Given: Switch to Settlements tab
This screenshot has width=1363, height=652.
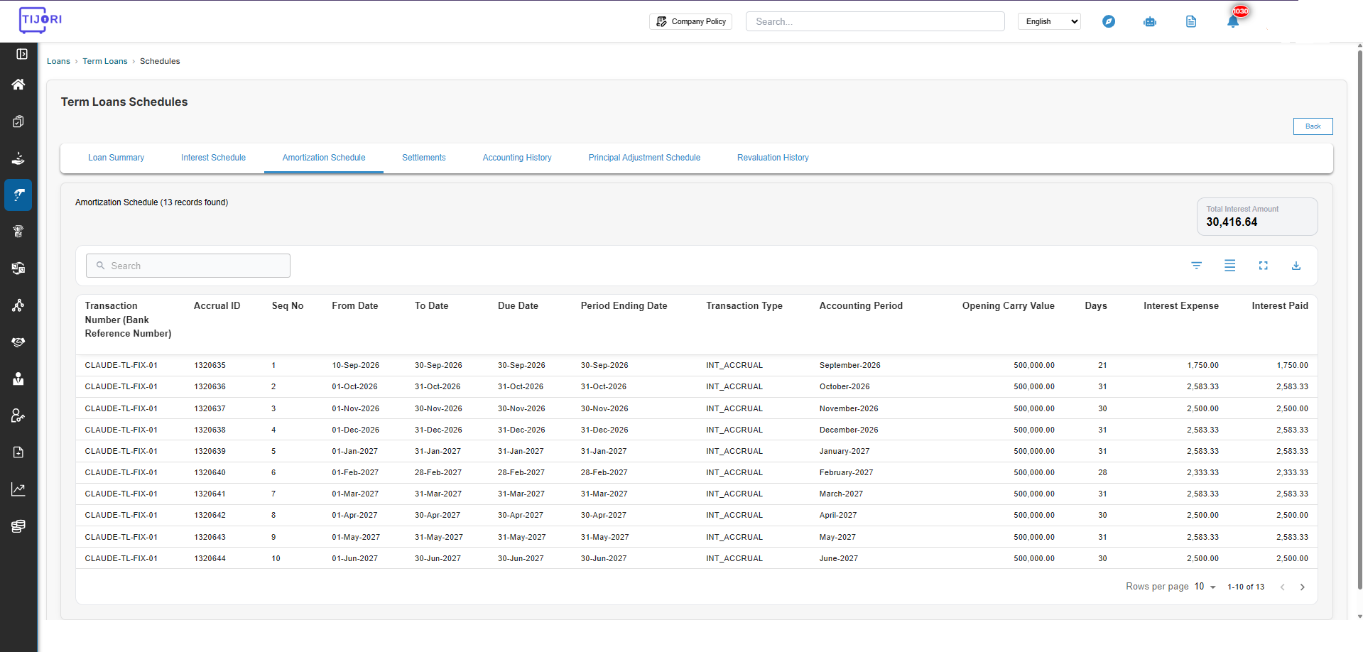Looking at the screenshot, I should [x=424, y=158].
